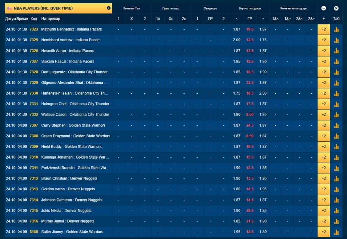The width and height of the screenshot is (347, 239).
Task: Open stats chart icon for Holmgren Chet
Action: [336, 104]
